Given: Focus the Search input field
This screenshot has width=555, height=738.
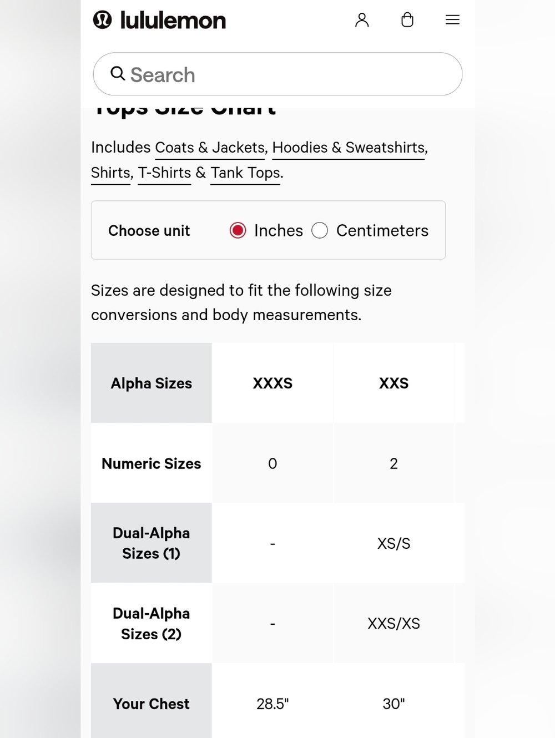Looking at the screenshot, I should 277,74.
